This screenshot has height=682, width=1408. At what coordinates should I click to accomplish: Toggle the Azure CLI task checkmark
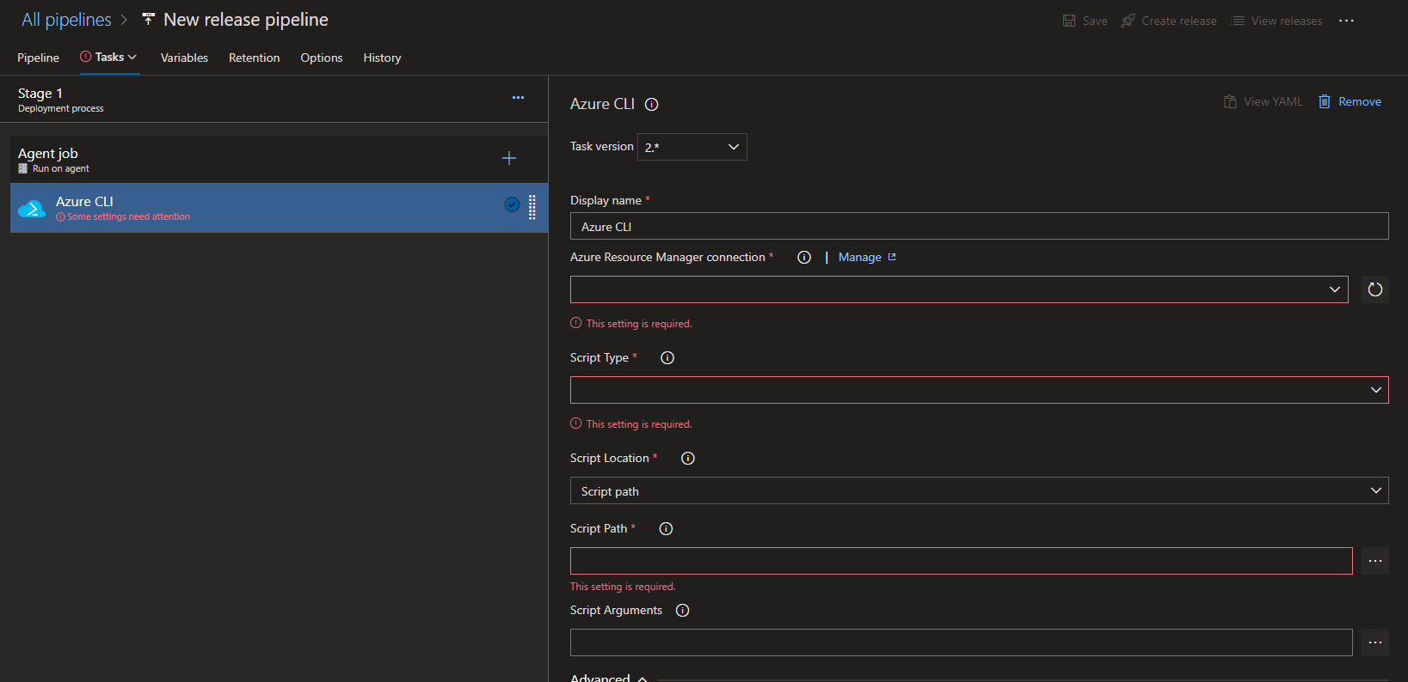pyautogui.click(x=512, y=204)
